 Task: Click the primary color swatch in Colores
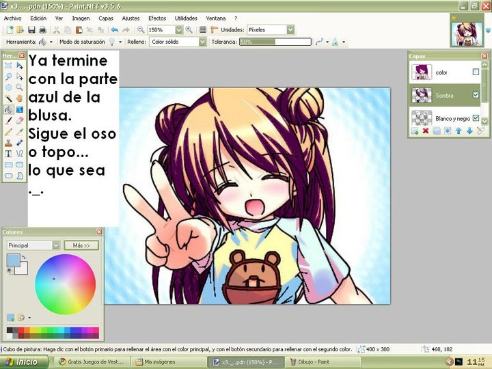pos(13,260)
